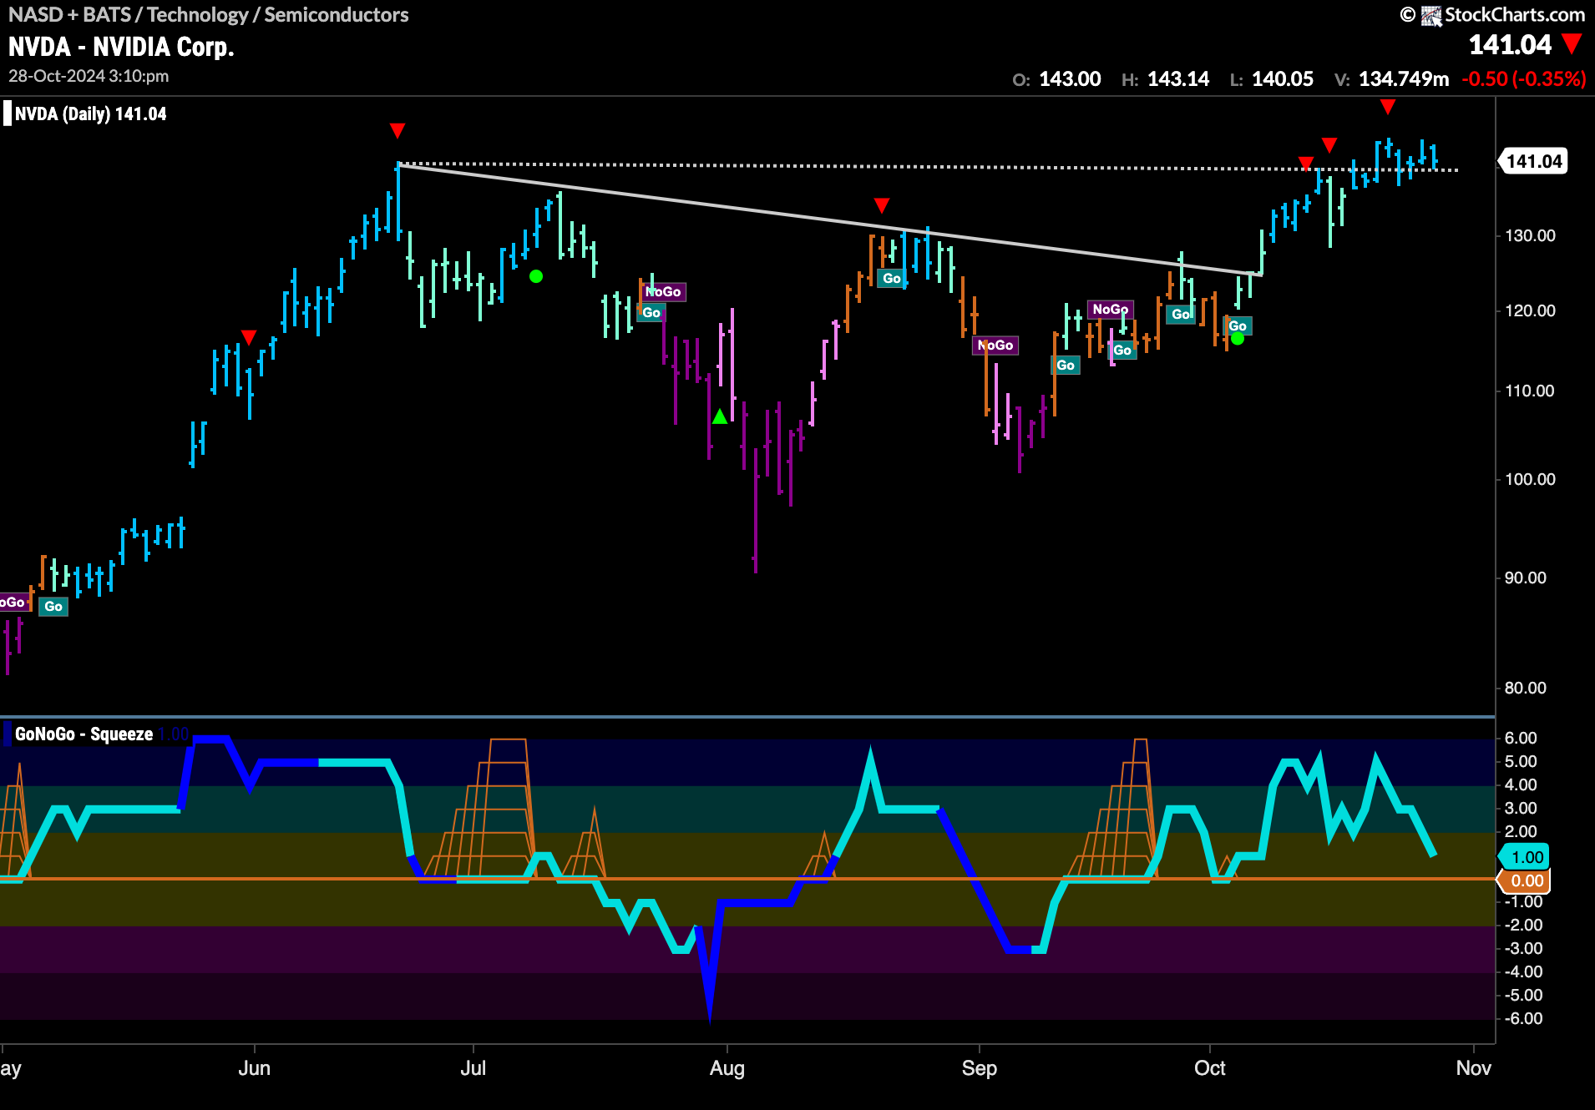The height and width of the screenshot is (1110, 1595).
Task: Click the NVDA (Daily) 141.04 legend label
Action: click(90, 114)
